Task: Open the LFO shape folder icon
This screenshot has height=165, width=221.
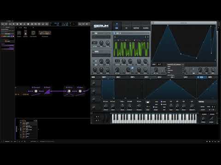Action: [147, 102]
